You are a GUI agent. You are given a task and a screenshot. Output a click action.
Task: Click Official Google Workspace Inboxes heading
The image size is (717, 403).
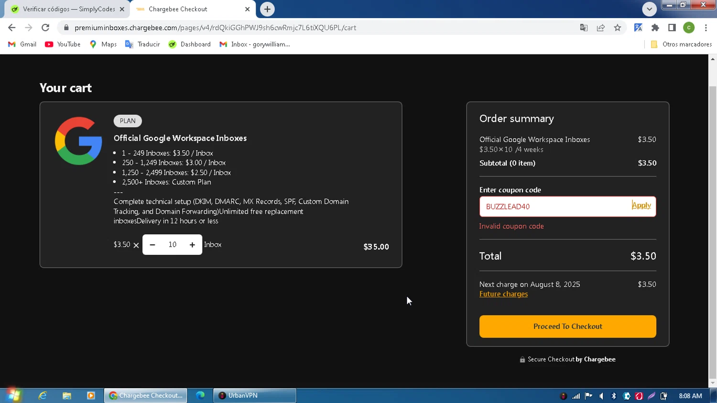pos(180,138)
